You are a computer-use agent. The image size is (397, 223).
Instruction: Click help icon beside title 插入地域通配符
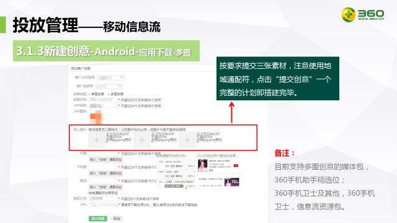tap(120, 160)
